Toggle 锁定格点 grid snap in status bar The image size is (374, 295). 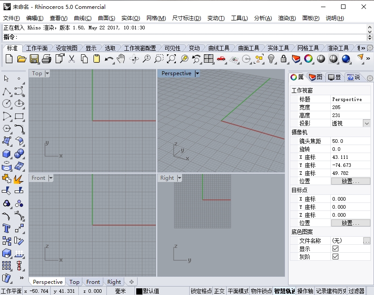(201, 291)
